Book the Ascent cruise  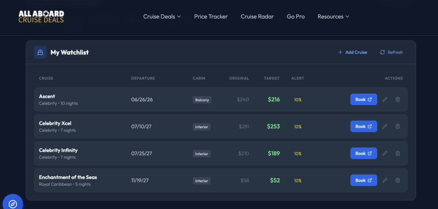(x=364, y=99)
